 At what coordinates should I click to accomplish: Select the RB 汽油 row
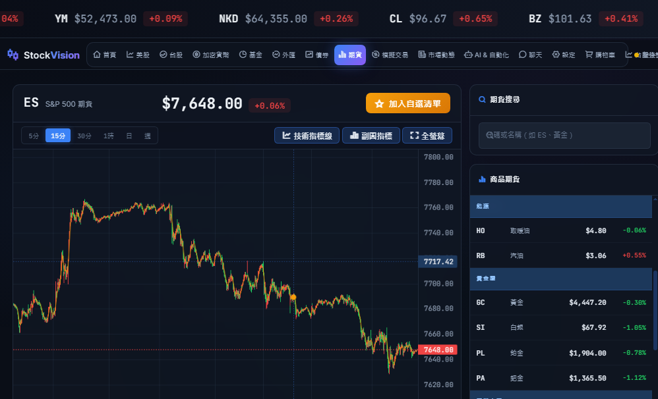[x=561, y=255]
